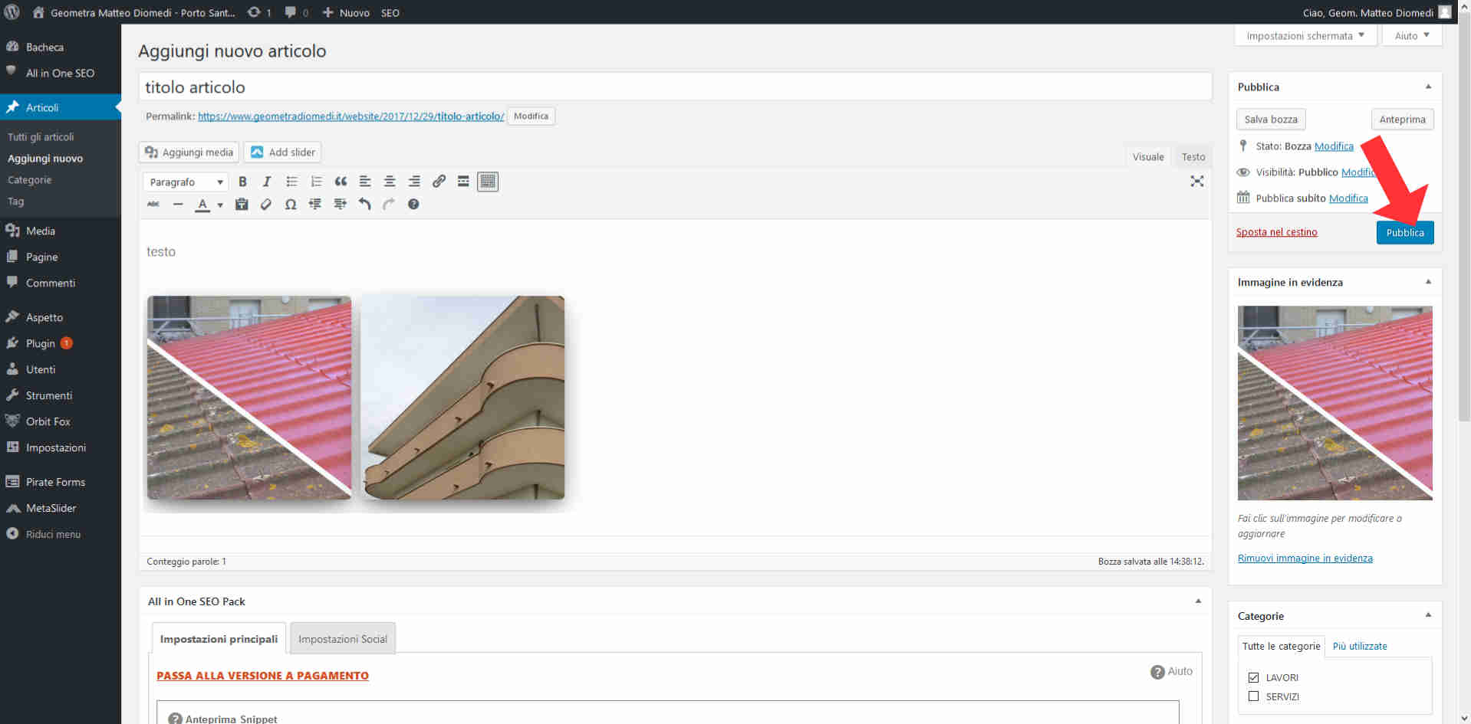1471x724 pixels.
Task: Click the Anteprima button
Action: click(x=1402, y=120)
